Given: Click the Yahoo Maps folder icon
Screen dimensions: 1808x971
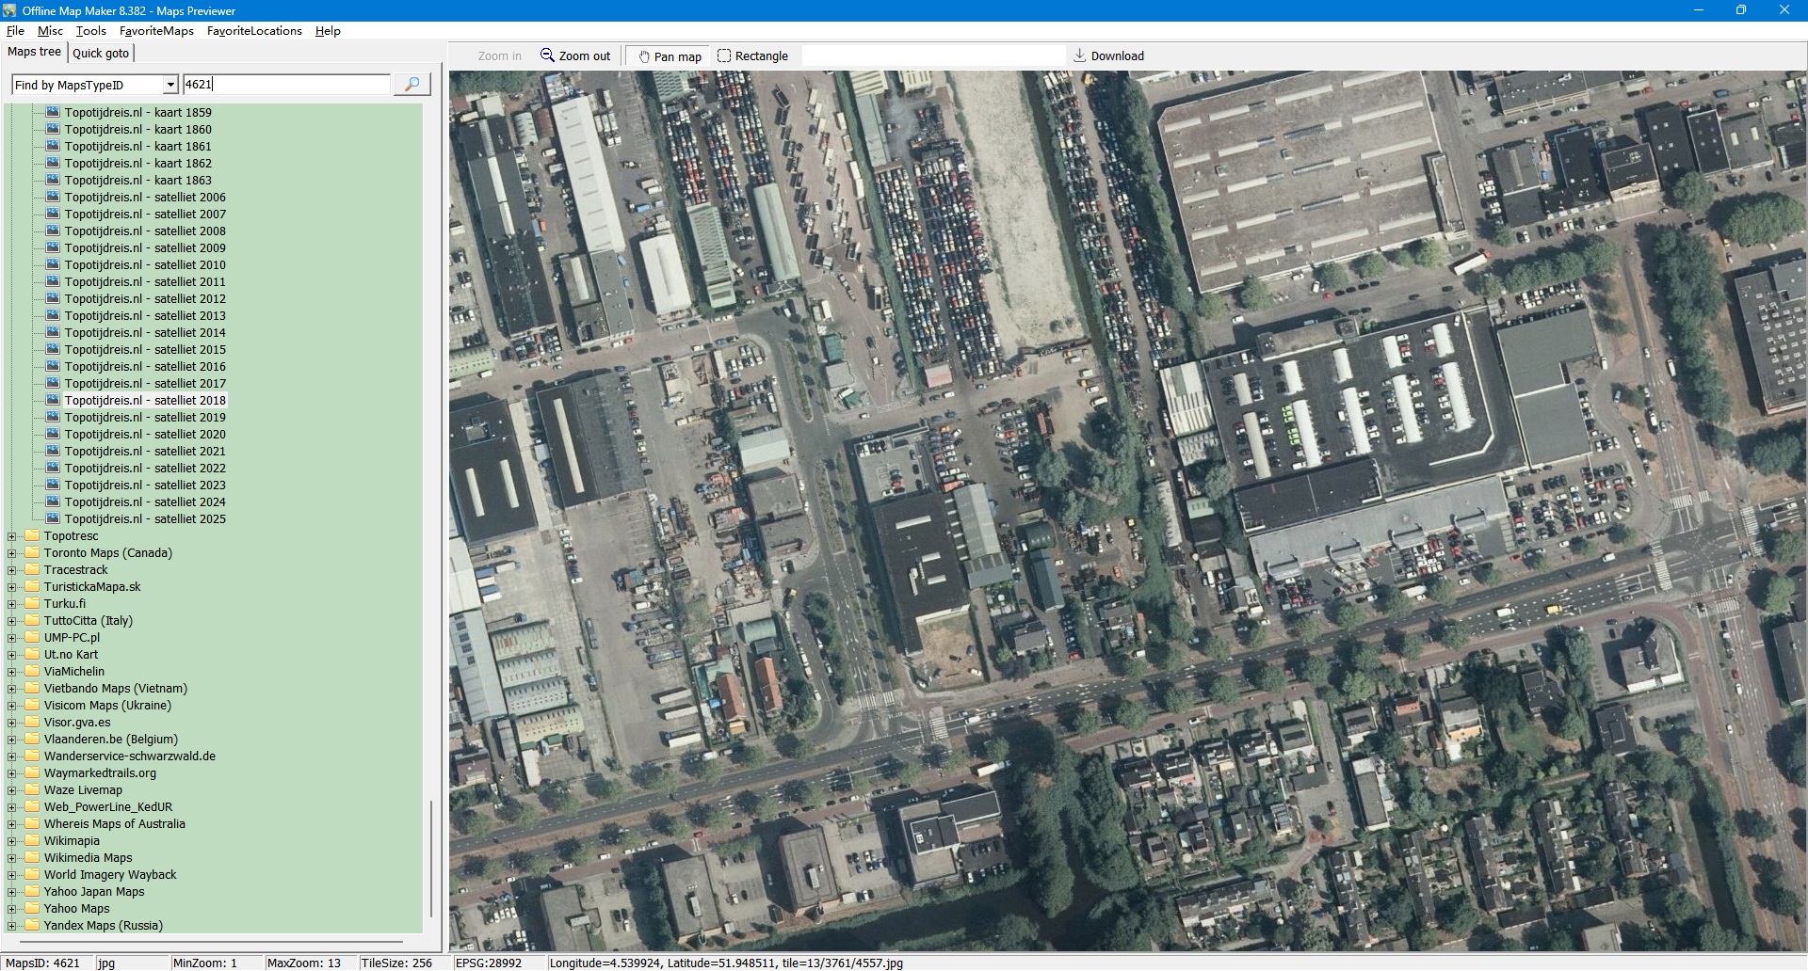Looking at the screenshot, I should pyautogui.click(x=32, y=908).
